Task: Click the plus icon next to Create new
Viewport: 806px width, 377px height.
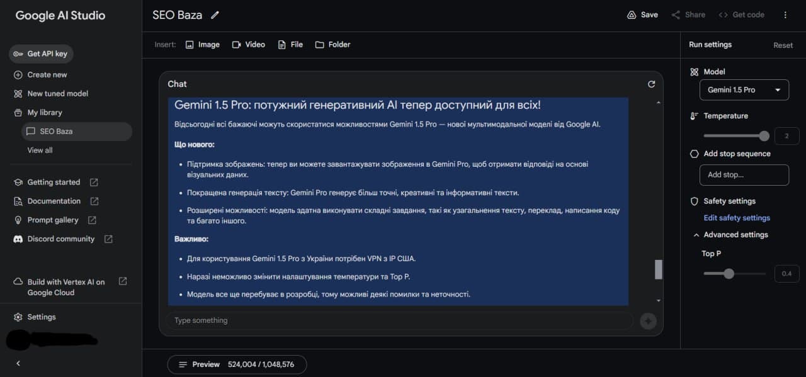Action: [18, 75]
